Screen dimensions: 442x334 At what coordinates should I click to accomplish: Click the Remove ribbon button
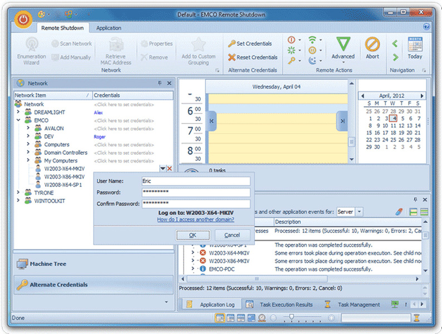click(154, 57)
